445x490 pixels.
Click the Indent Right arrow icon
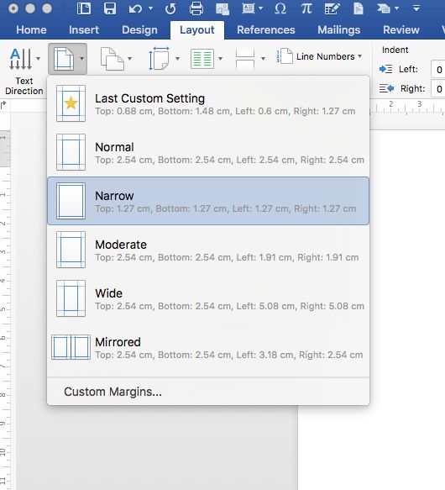click(386, 88)
